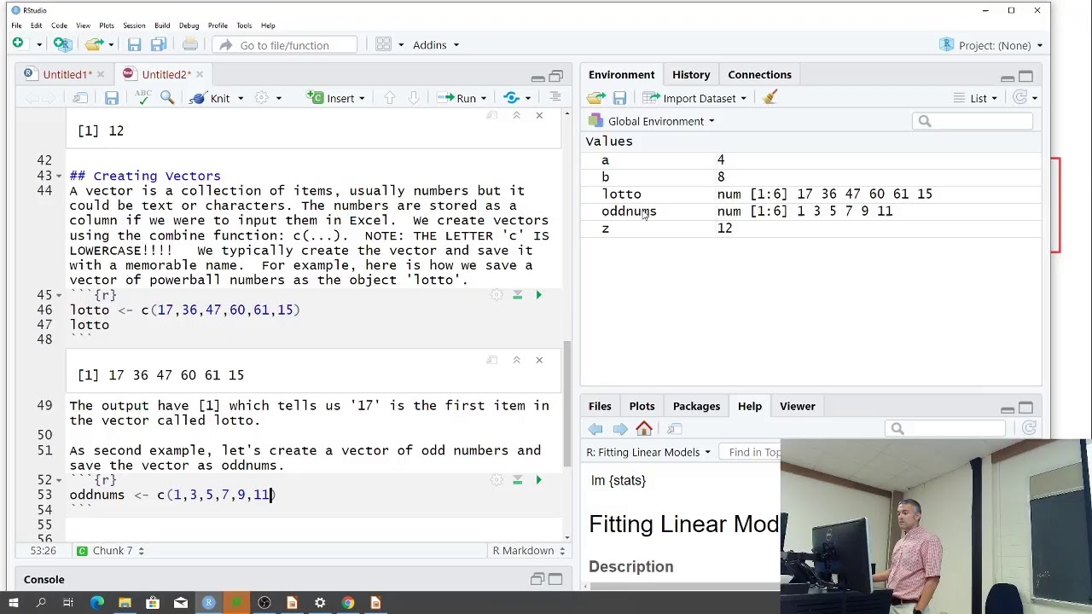Click the Help search field
Screen dimensions: 1092x614
(x=947, y=429)
